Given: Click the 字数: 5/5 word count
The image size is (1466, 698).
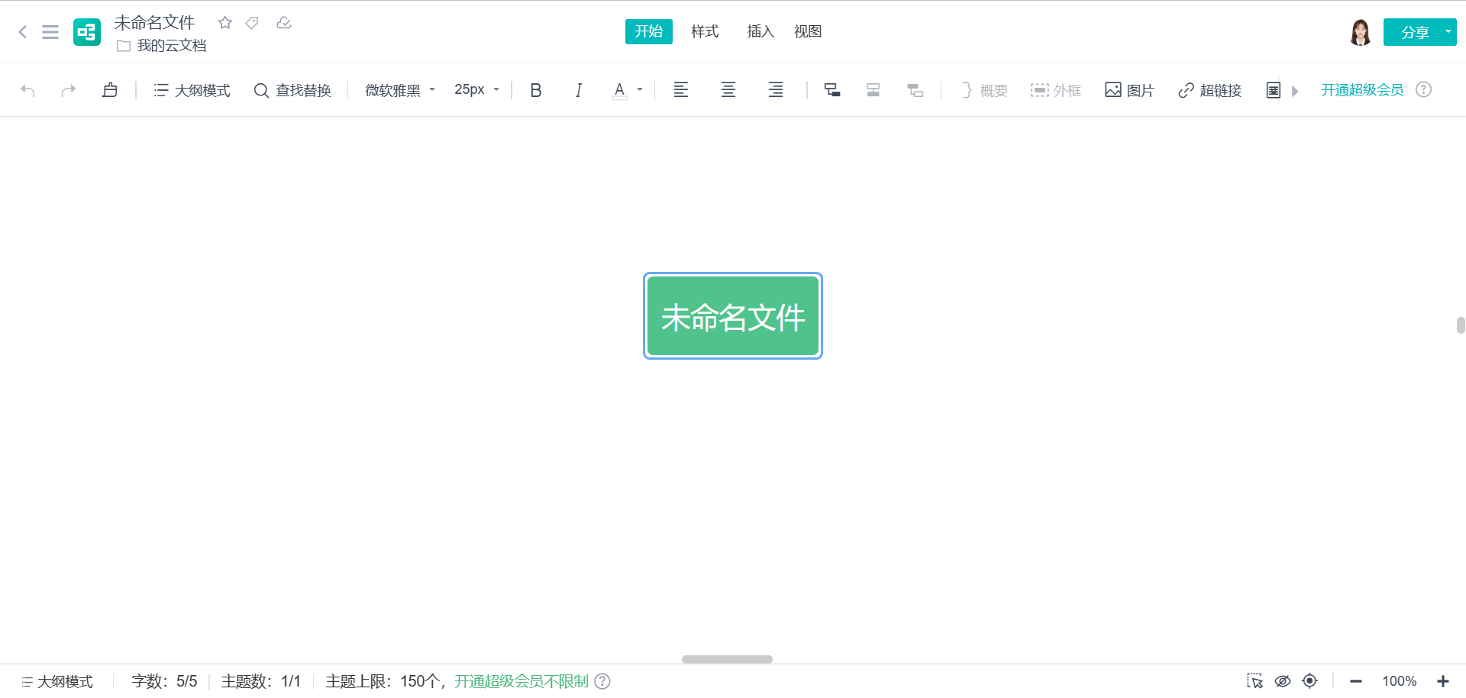Looking at the screenshot, I should click(164, 681).
